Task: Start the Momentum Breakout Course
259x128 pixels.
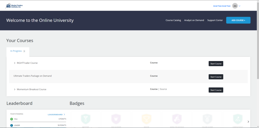Action: coord(216,90)
